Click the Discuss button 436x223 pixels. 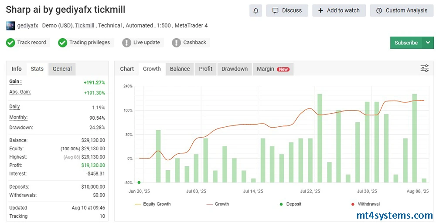click(x=287, y=10)
